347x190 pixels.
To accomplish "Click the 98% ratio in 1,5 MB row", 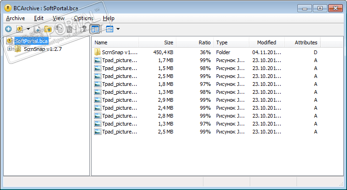I will click(x=205, y=68).
